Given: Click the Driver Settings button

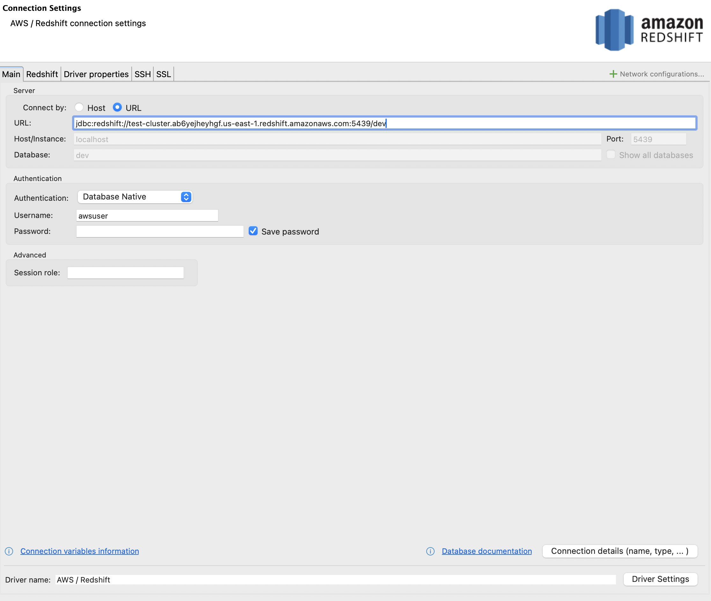Looking at the screenshot, I should pos(660,579).
